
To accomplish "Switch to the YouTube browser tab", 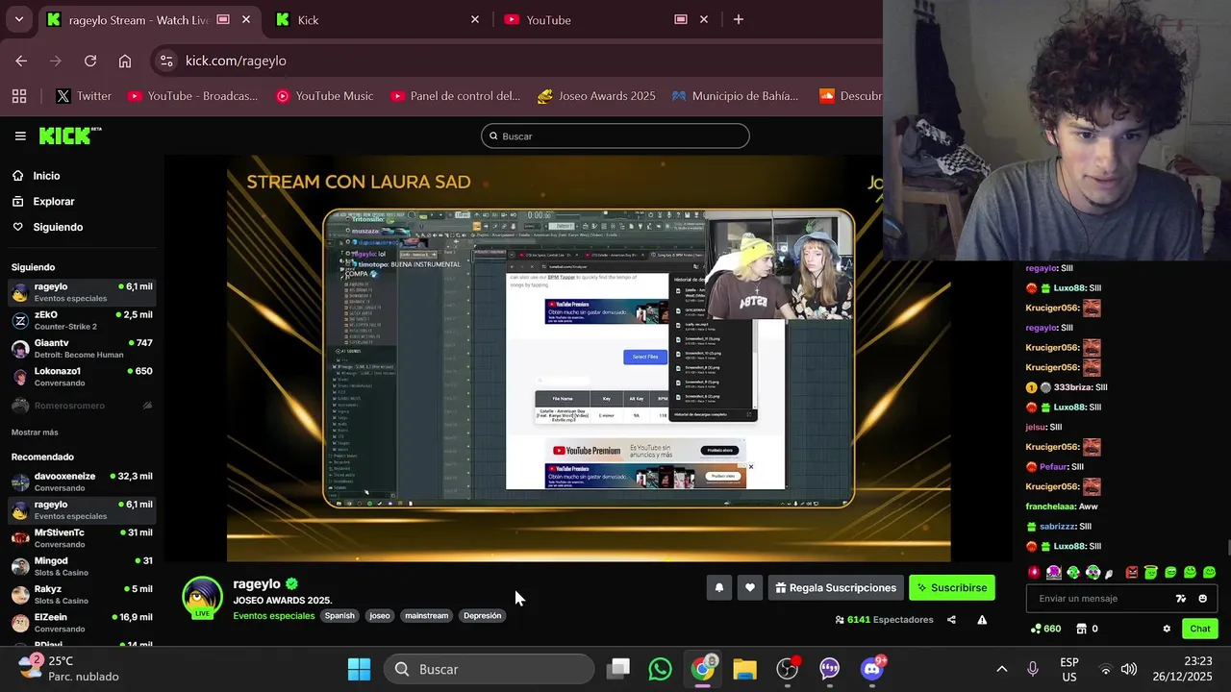I will pos(606,19).
